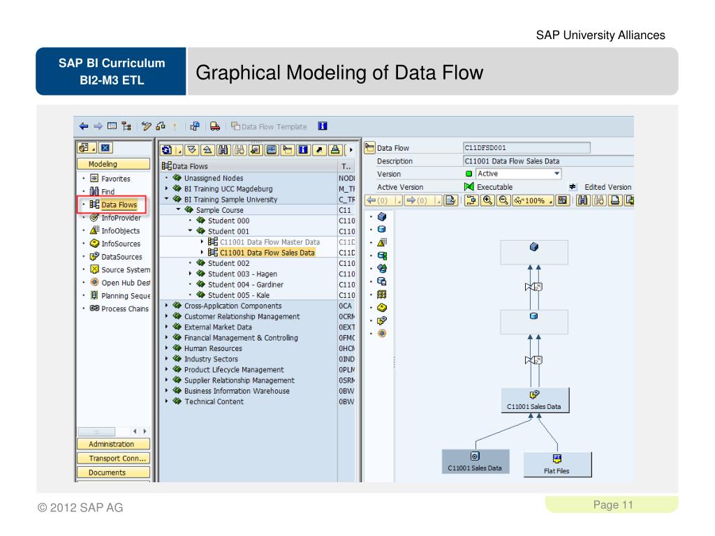Expand Cross-Application Components node
Image resolution: width=715 pixels, height=536 pixels.
[x=166, y=306]
